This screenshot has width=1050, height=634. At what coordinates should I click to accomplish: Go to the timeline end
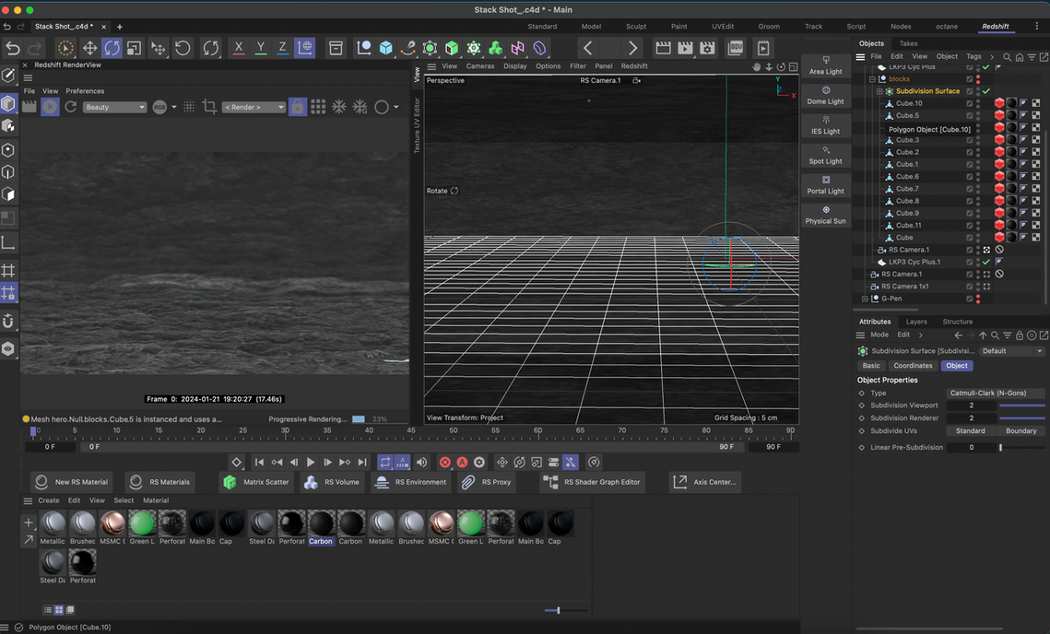click(362, 463)
